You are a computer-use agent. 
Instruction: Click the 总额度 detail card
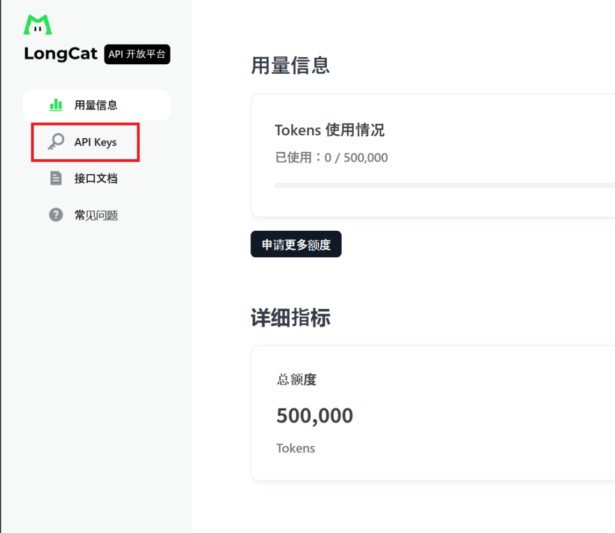pyautogui.click(x=432, y=413)
